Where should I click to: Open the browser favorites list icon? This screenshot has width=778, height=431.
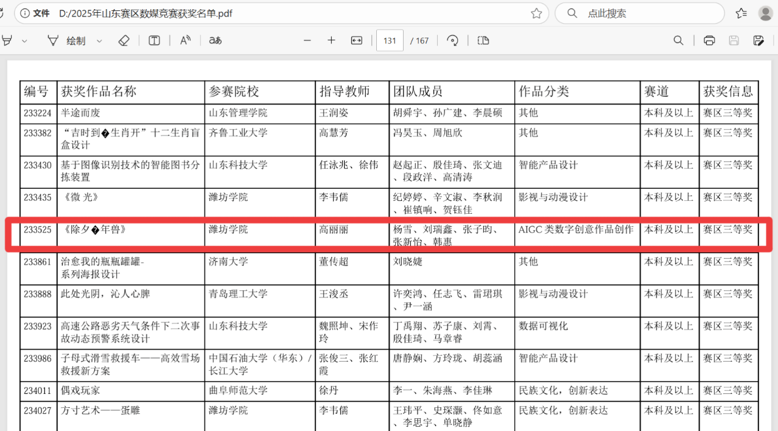[x=741, y=13]
